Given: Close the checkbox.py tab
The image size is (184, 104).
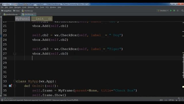Looking at the screenshot, I should [x=35, y=14].
